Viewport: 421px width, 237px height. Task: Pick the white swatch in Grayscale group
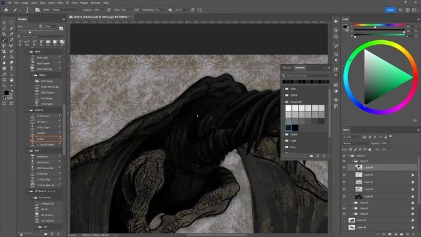coord(288,108)
